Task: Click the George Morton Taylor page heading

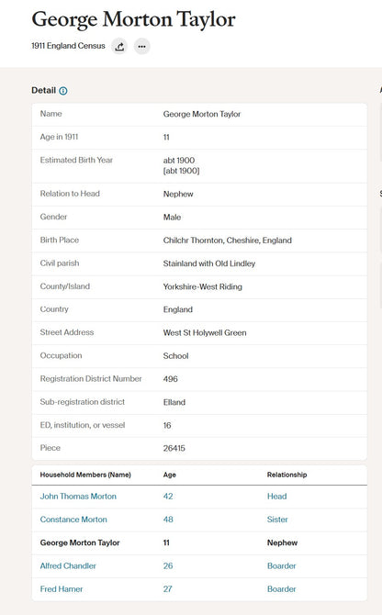Action: tap(133, 19)
